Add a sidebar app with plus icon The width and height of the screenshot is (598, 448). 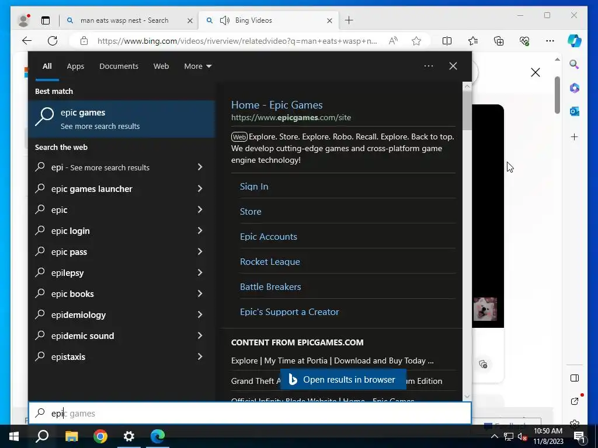click(x=575, y=136)
